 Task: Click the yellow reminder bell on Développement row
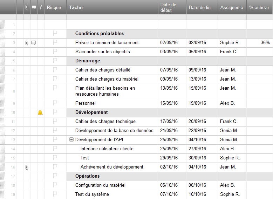[x=40, y=113]
